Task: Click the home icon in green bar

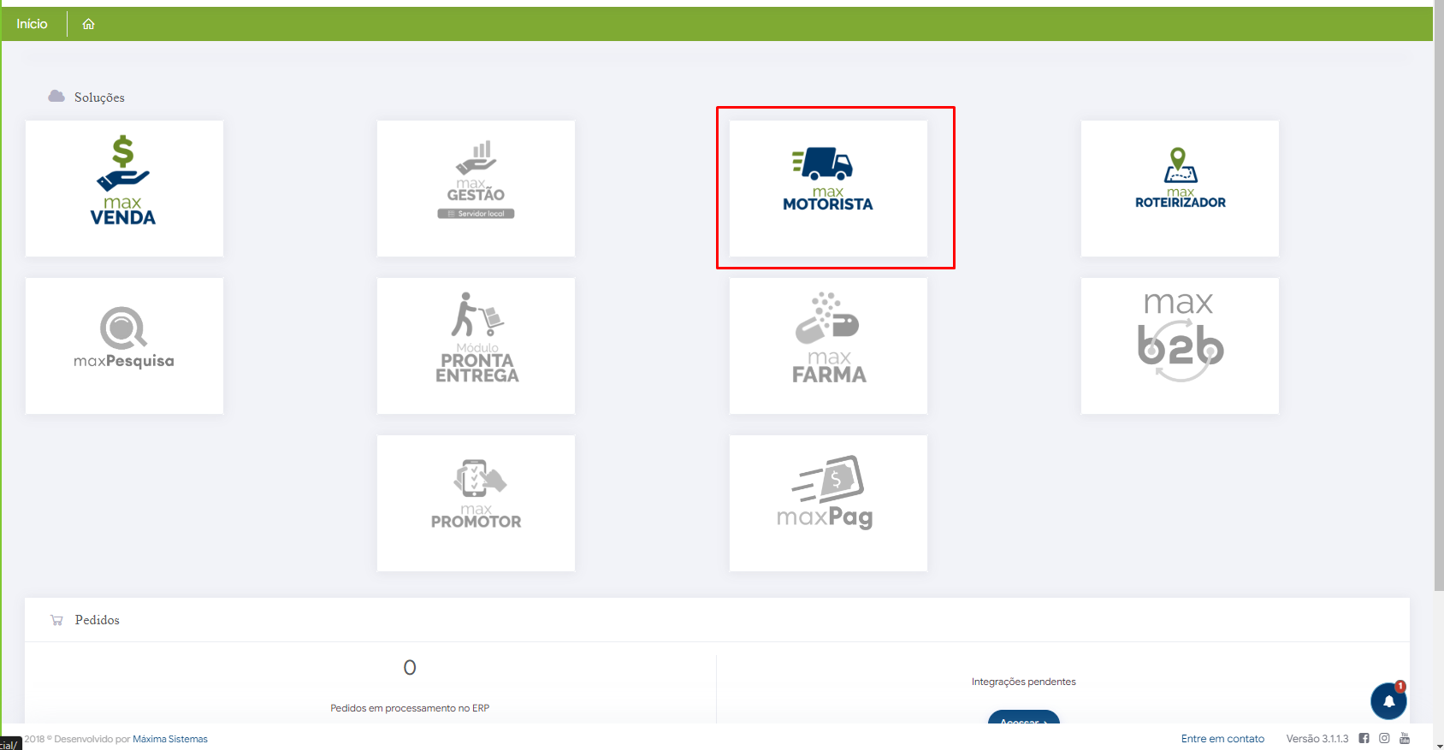Action: 88,24
